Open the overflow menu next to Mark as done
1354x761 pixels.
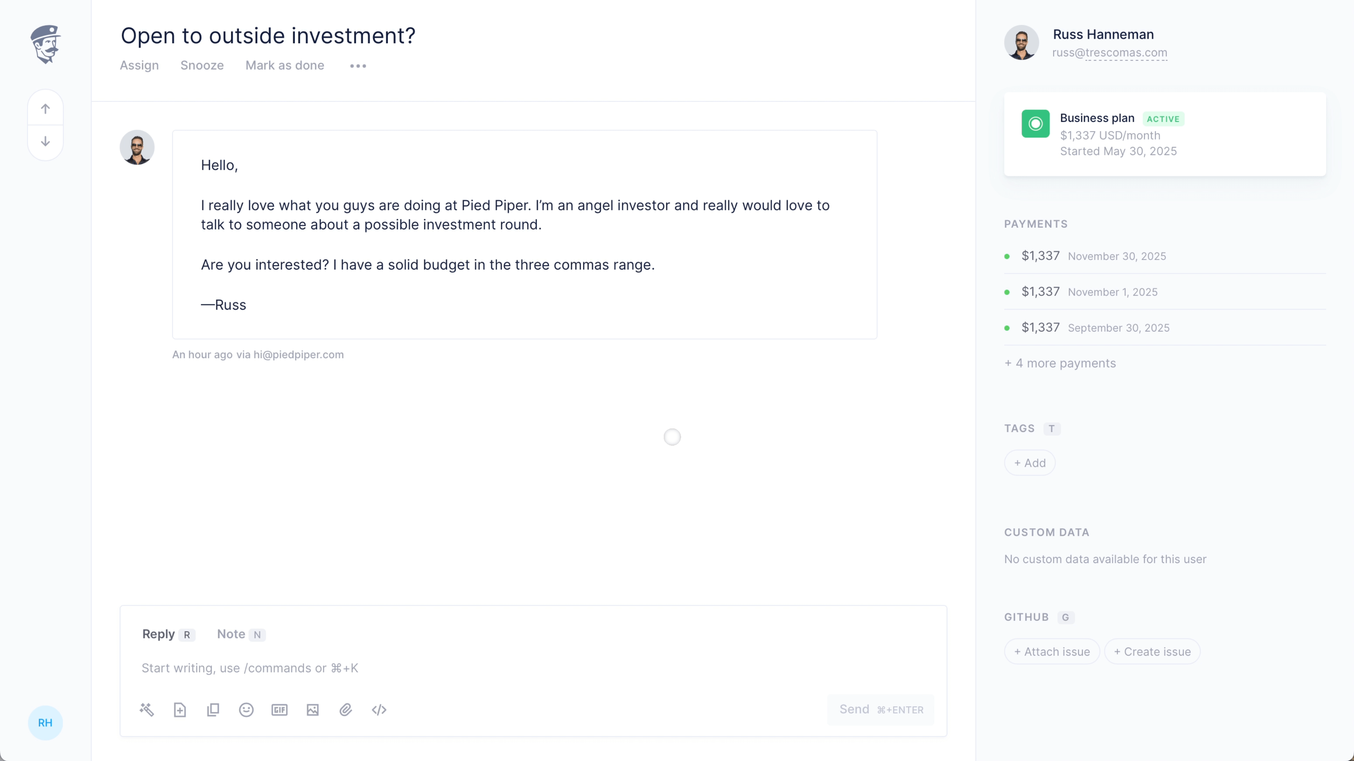(357, 66)
